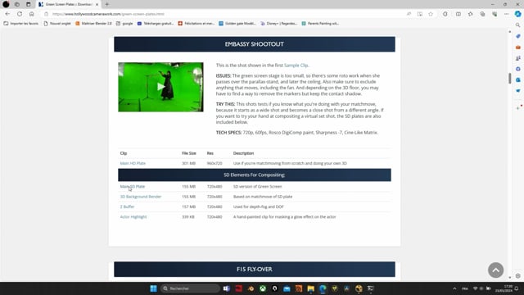Viewport: 524px width, 295px height.
Task: Go back to the previous page
Action: [x=7, y=14]
